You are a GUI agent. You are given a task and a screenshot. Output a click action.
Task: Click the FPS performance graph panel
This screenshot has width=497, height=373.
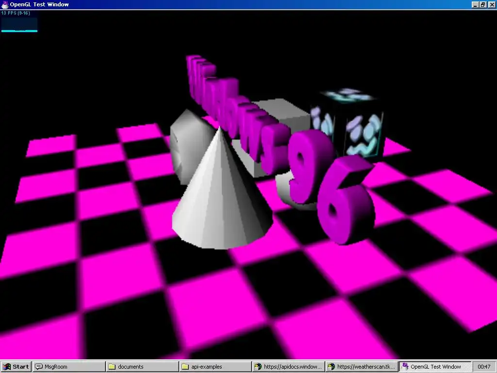coord(19,24)
